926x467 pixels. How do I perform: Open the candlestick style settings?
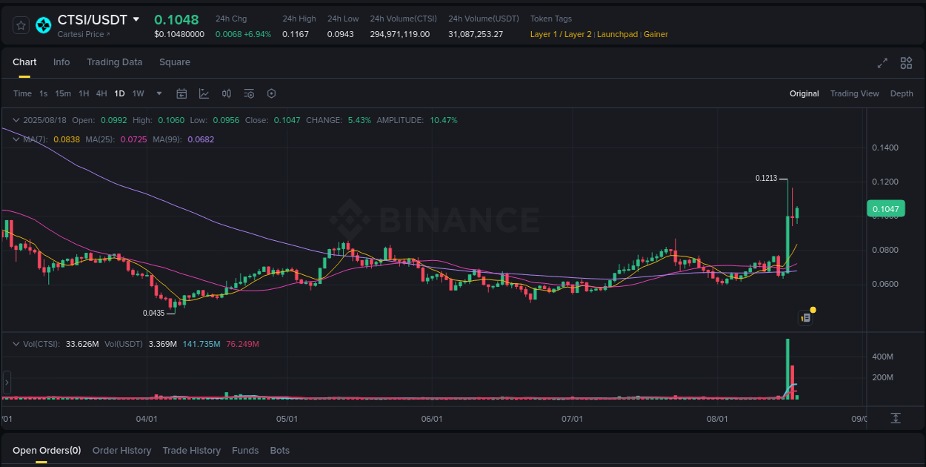coord(227,93)
